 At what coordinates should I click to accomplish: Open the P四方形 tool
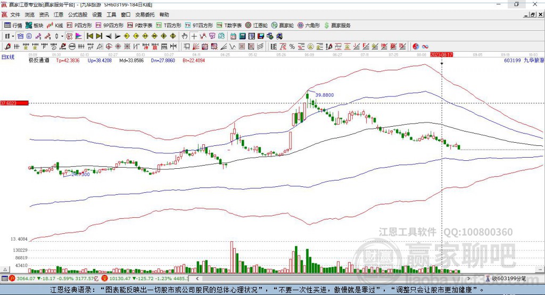point(79,26)
